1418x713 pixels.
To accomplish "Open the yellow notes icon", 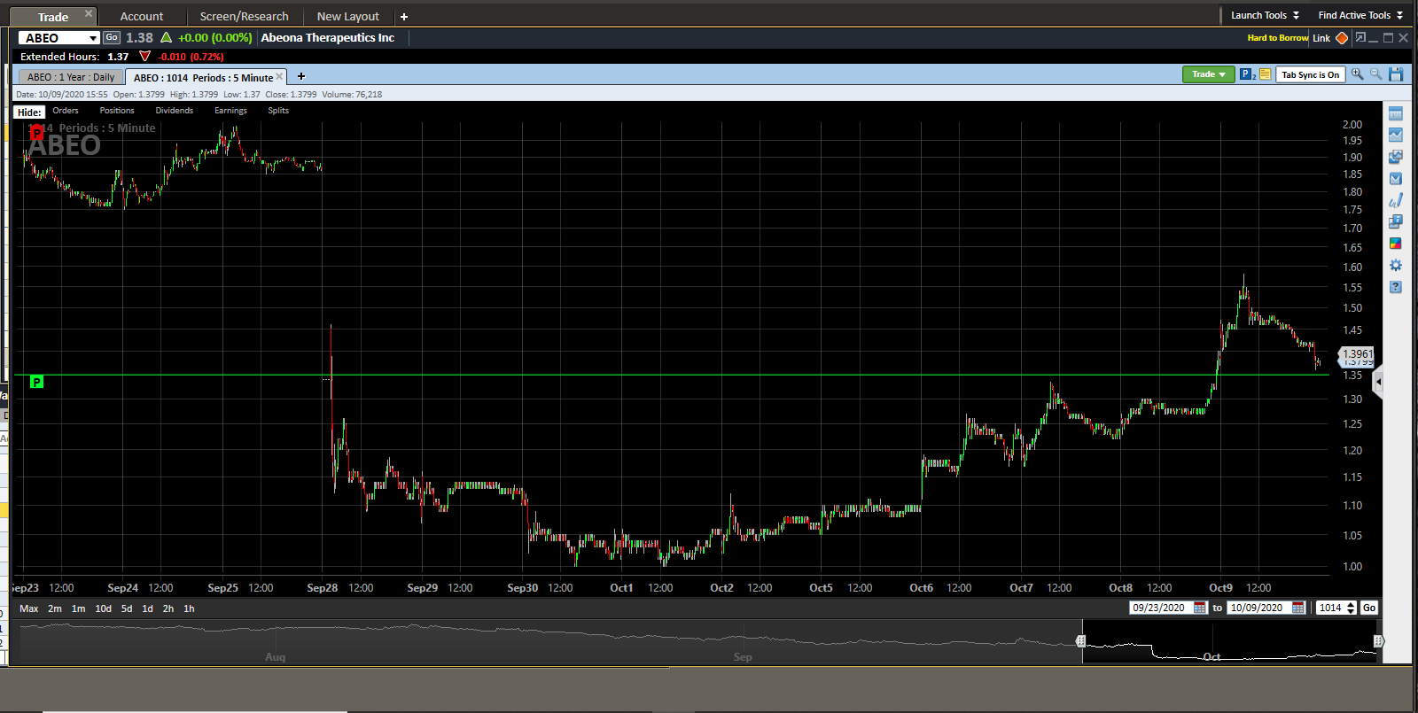I will pyautogui.click(x=1266, y=74).
